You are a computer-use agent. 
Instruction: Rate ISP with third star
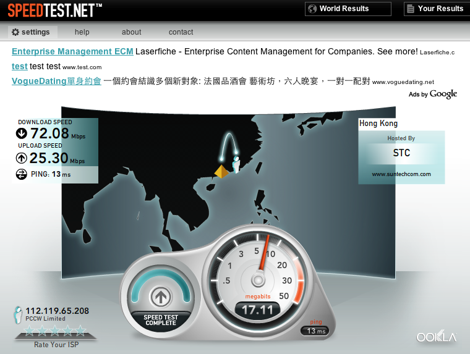tap(55, 331)
